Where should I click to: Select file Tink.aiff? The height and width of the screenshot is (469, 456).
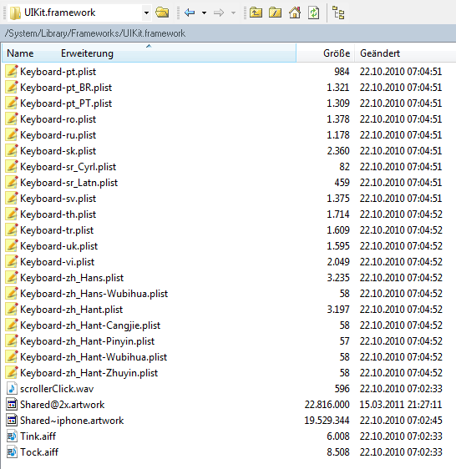(x=38, y=436)
